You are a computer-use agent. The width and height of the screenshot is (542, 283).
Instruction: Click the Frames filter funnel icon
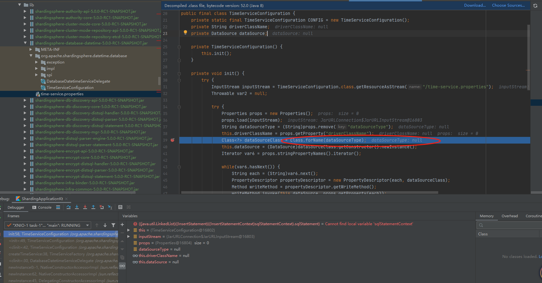coord(113,225)
